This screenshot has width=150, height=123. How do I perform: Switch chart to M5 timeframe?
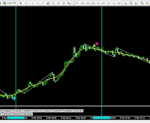pos(82,3)
